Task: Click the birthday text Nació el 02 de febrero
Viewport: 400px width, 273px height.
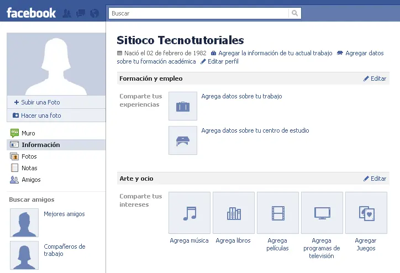Action: click(x=165, y=53)
